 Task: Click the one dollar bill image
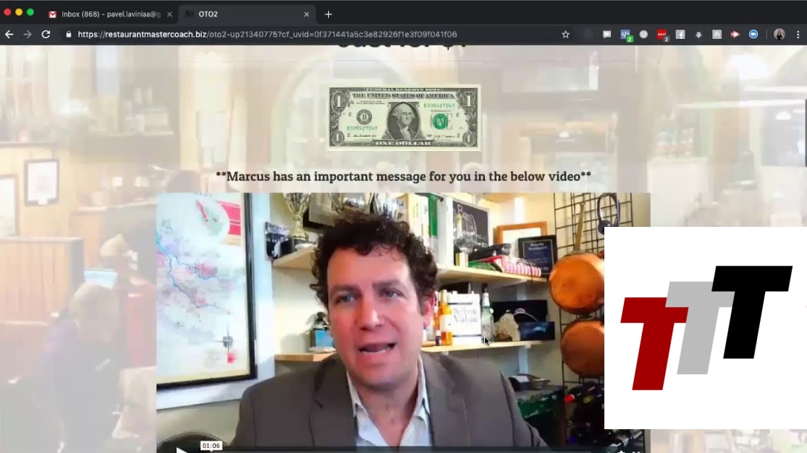[403, 117]
